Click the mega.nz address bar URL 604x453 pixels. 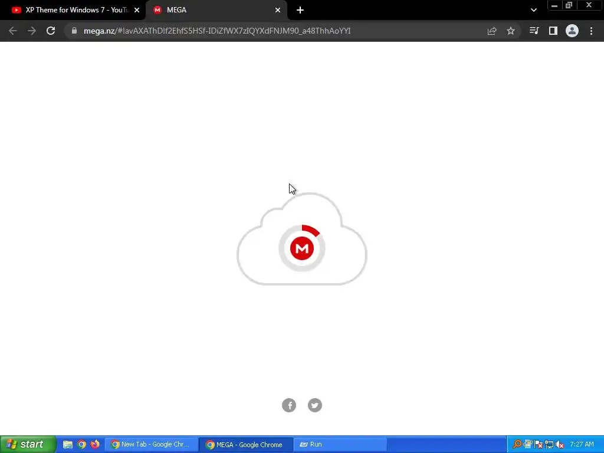[217, 31]
